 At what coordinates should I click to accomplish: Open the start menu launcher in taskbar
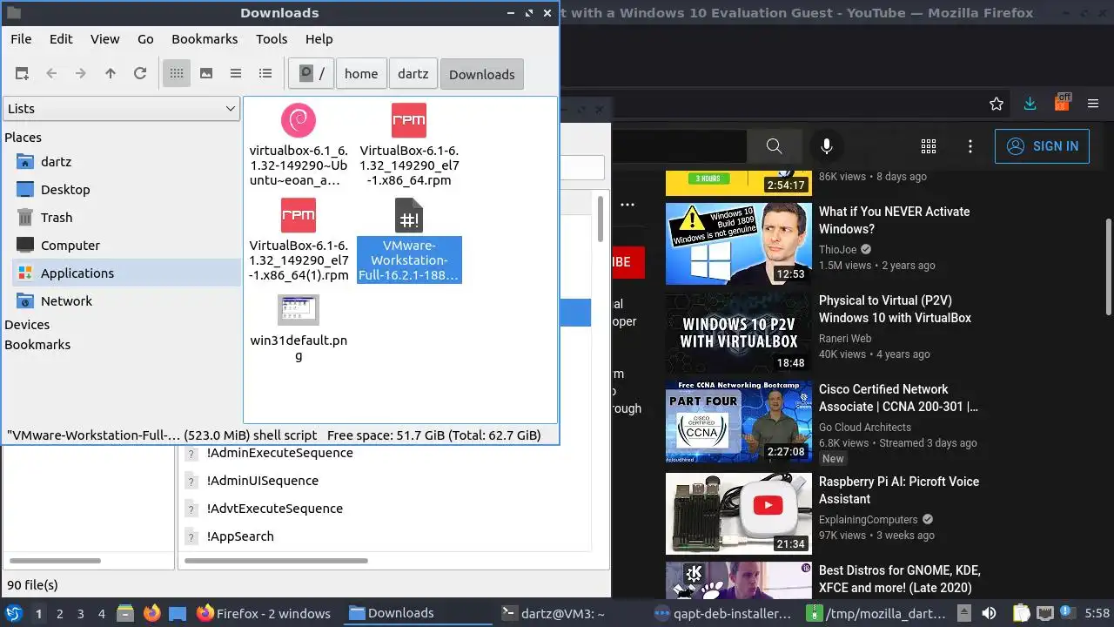(x=14, y=613)
